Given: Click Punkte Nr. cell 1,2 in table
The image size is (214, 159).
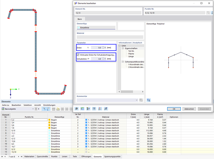Looking at the screenshot, I should point(29,120).
